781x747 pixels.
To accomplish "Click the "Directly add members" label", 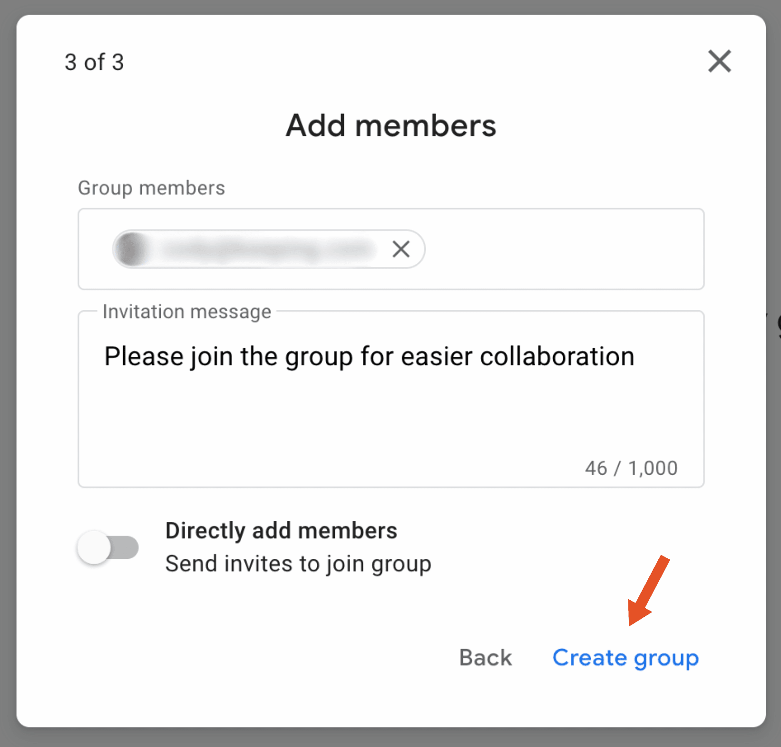I will 281,531.
